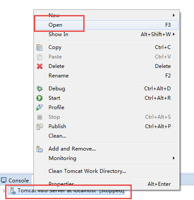
Task: Select Copy in the context menu
Action: tap(106, 47)
